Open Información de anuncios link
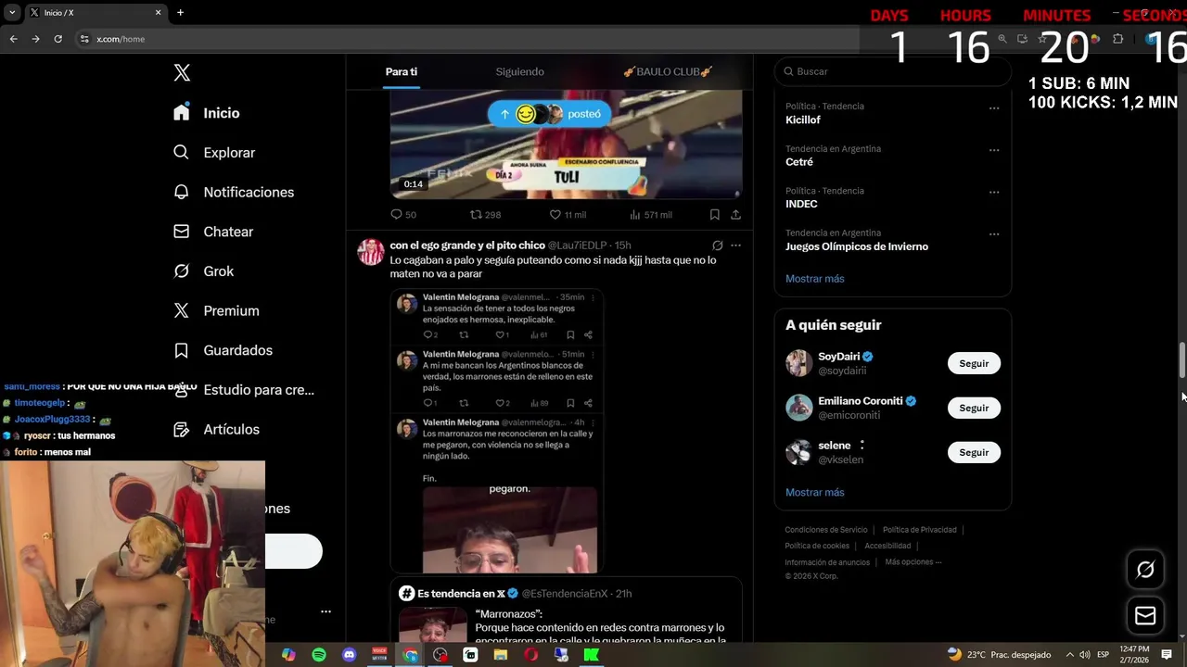 [x=827, y=562]
